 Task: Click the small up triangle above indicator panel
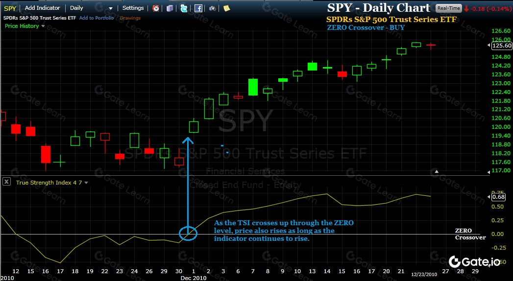point(437,171)
